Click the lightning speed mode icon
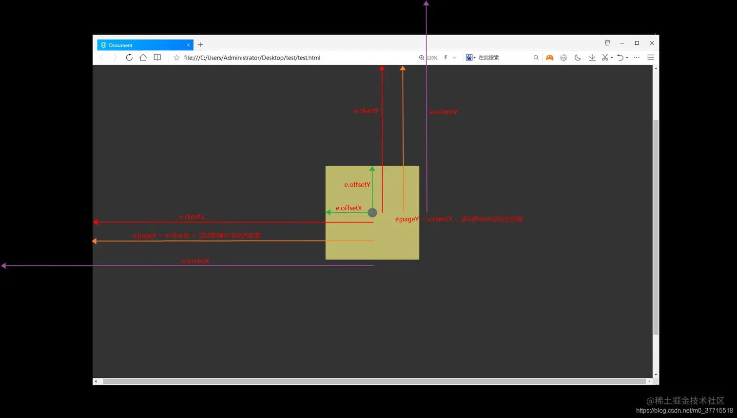 (x=446, y=58)
